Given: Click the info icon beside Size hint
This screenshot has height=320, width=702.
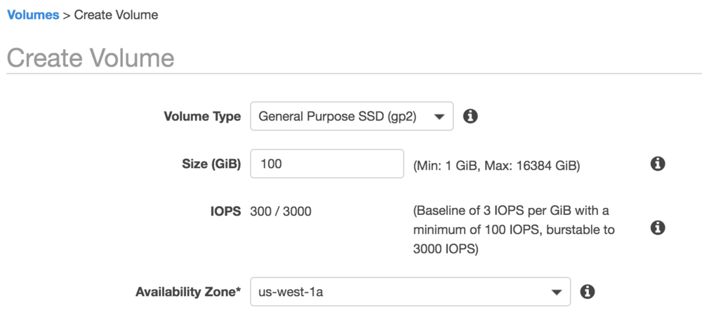Looking at the screenshot, I should pos(657,163).
